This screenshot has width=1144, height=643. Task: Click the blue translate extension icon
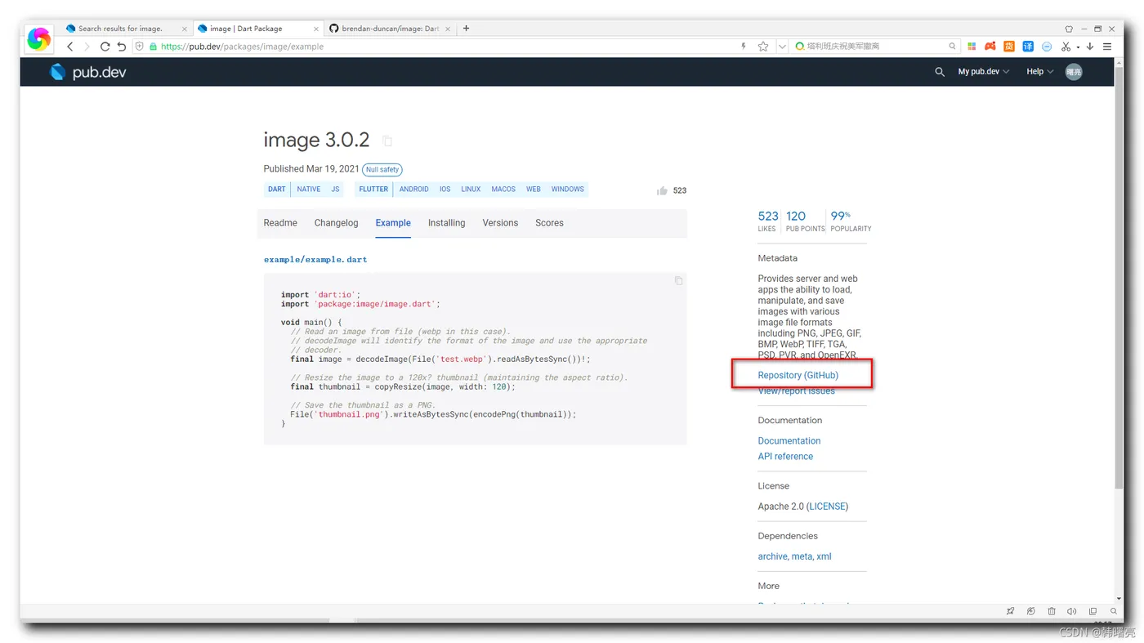click(x=1028, y=47)
